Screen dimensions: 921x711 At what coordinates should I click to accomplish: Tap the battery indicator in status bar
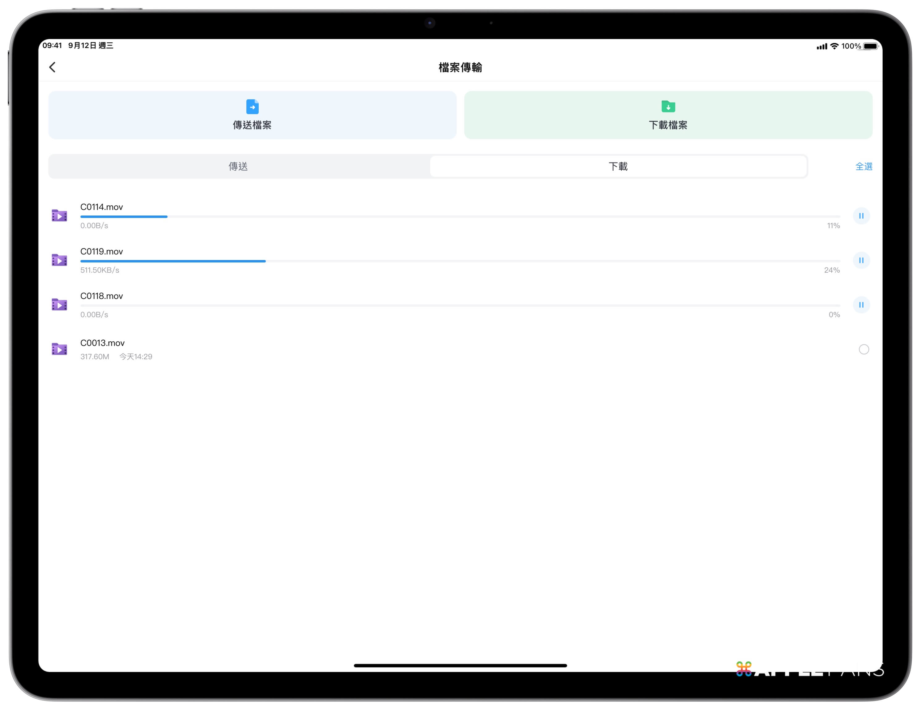[870, 46]
